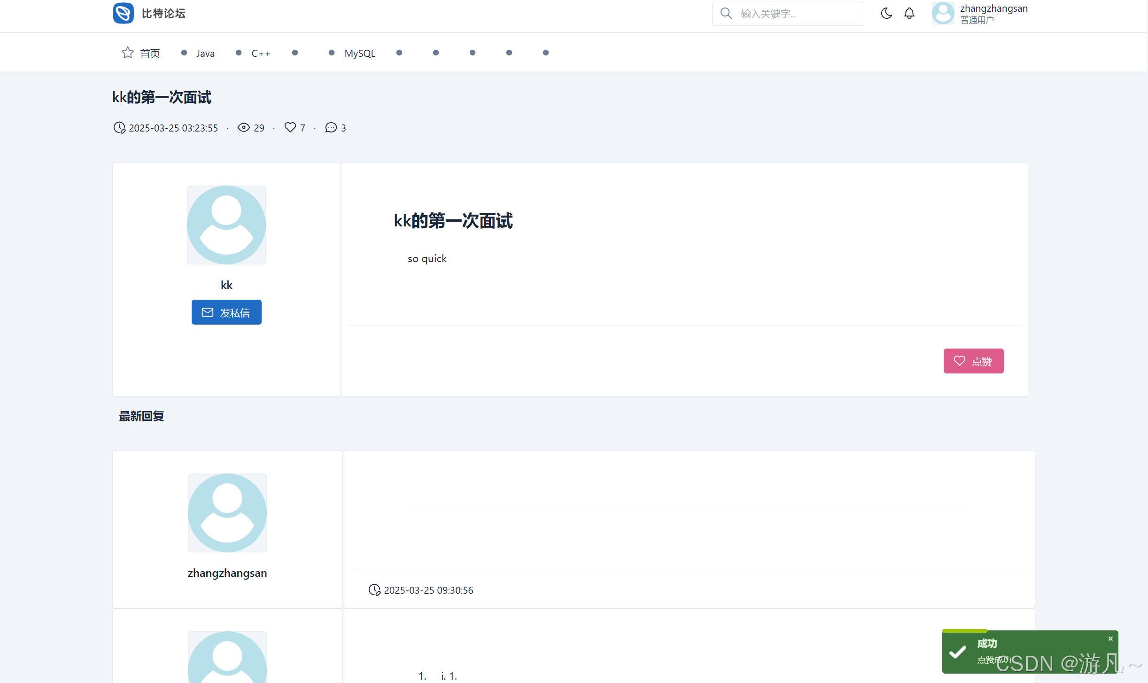The height and width of the screenshot is (683, 1148).
Task: Open kk username profile link
Action: pyautogui.click(x=226, y=285)
